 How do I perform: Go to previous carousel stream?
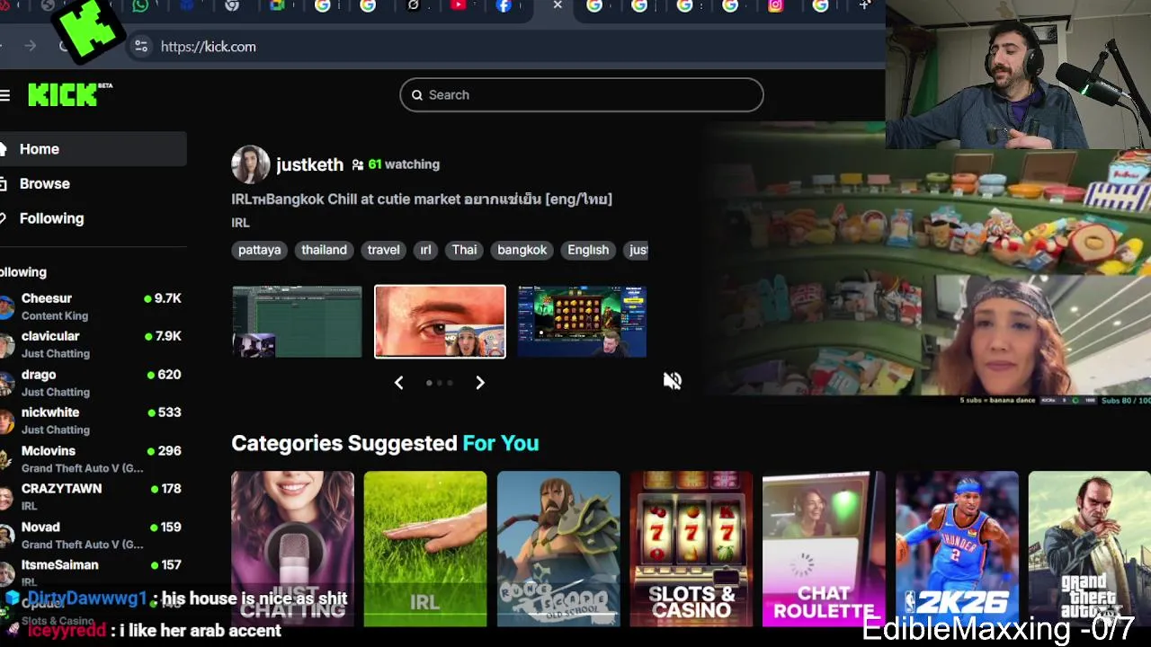[398, 383]
